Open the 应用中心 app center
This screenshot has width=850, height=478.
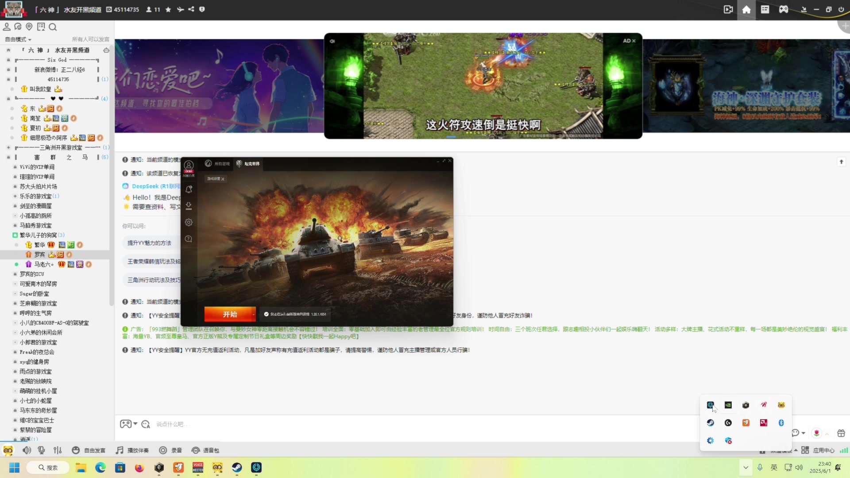(818, 450)
